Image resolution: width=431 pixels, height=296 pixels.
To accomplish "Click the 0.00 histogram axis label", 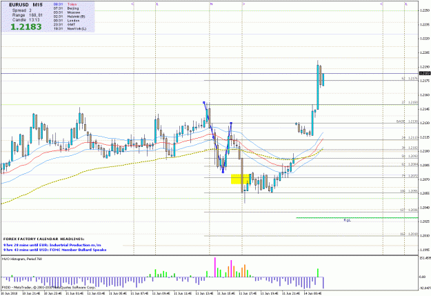I will [x=423, y=277].
